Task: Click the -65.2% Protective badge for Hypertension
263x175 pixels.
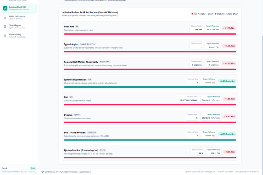Action: pos(227,81)
